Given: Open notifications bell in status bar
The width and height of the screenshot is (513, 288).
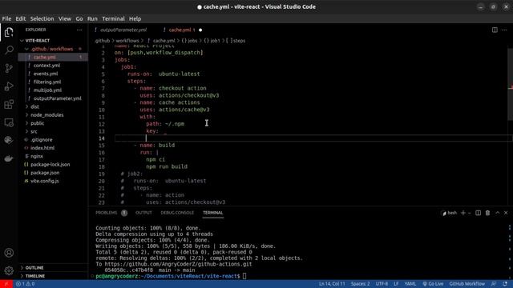Looking at the screenshot, I should 505,284.
